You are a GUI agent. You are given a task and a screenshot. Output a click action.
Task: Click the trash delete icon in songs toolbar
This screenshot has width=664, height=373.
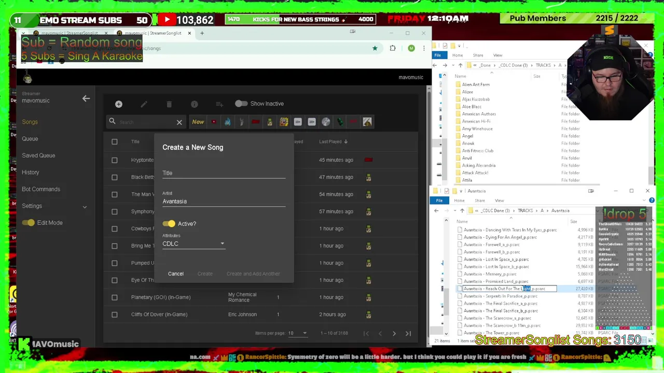(x=169, y=104)
